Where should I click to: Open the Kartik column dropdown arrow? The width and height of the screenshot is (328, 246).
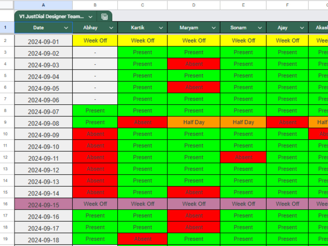click(161, 28)
